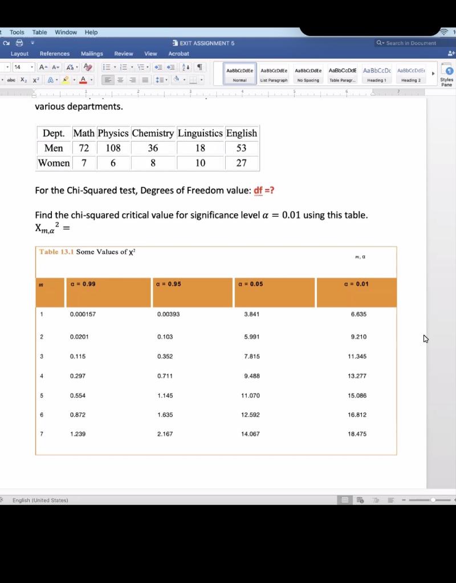Select the subscript formatting icon
The width and height of the screenshot is (456, 583).
pos(23,80)
